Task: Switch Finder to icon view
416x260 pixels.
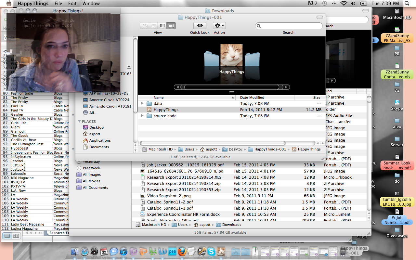Action: click(x=145, y=26)
